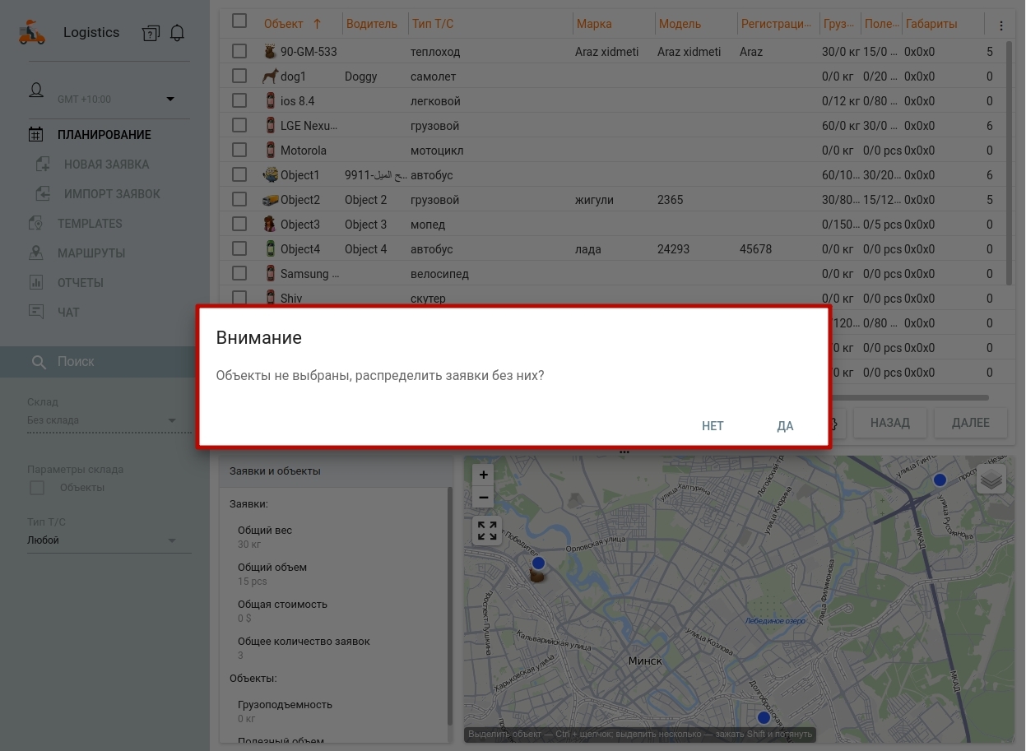The image size is (1026, 751).
Task: Zoom in on the map
Action: pyautogui.click(x=484, y=475)
